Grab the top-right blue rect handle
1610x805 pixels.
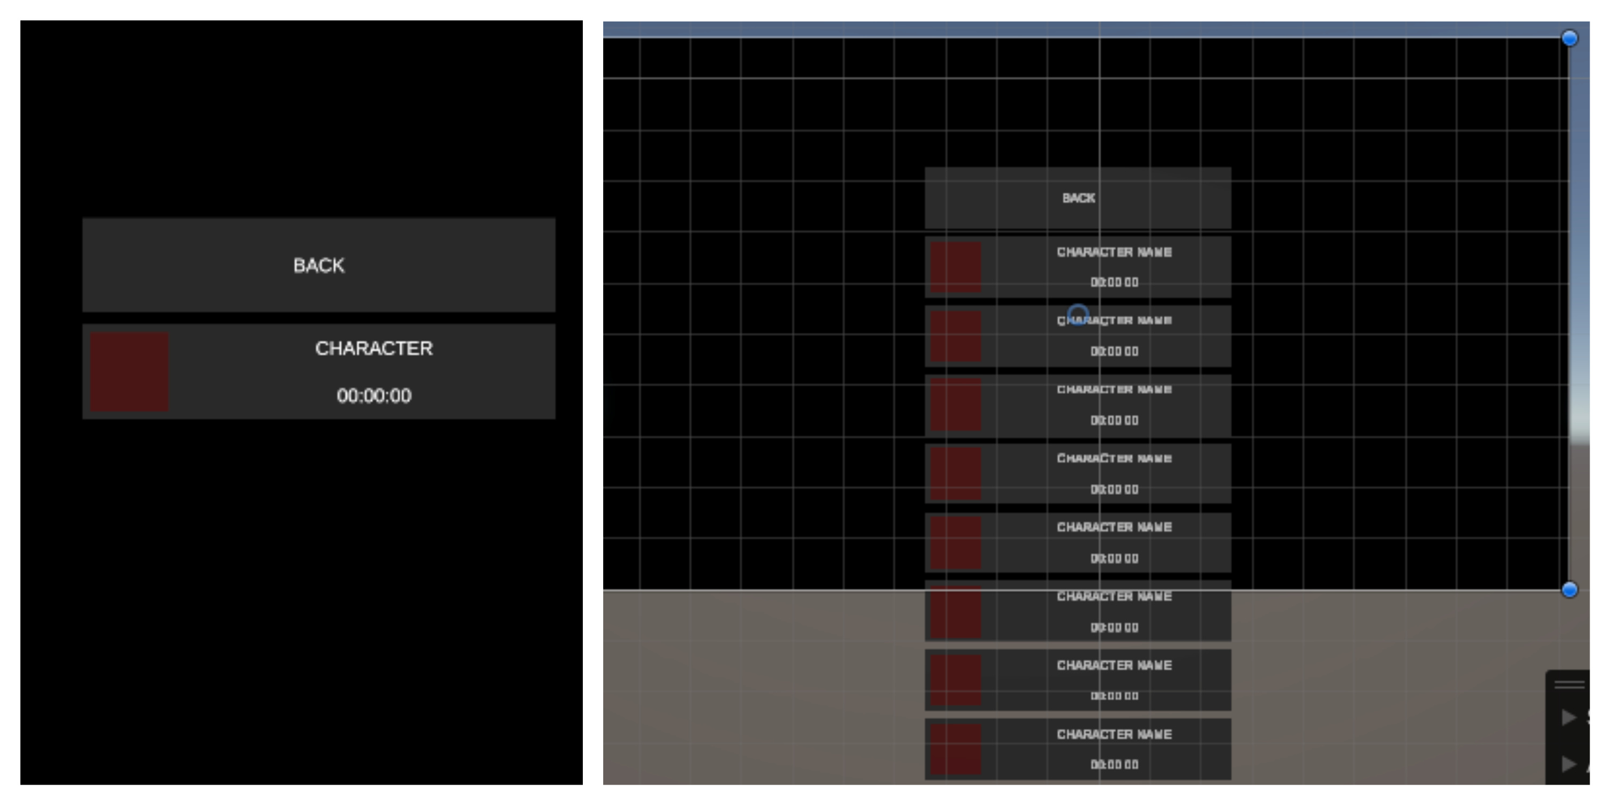coord(1569,38)
